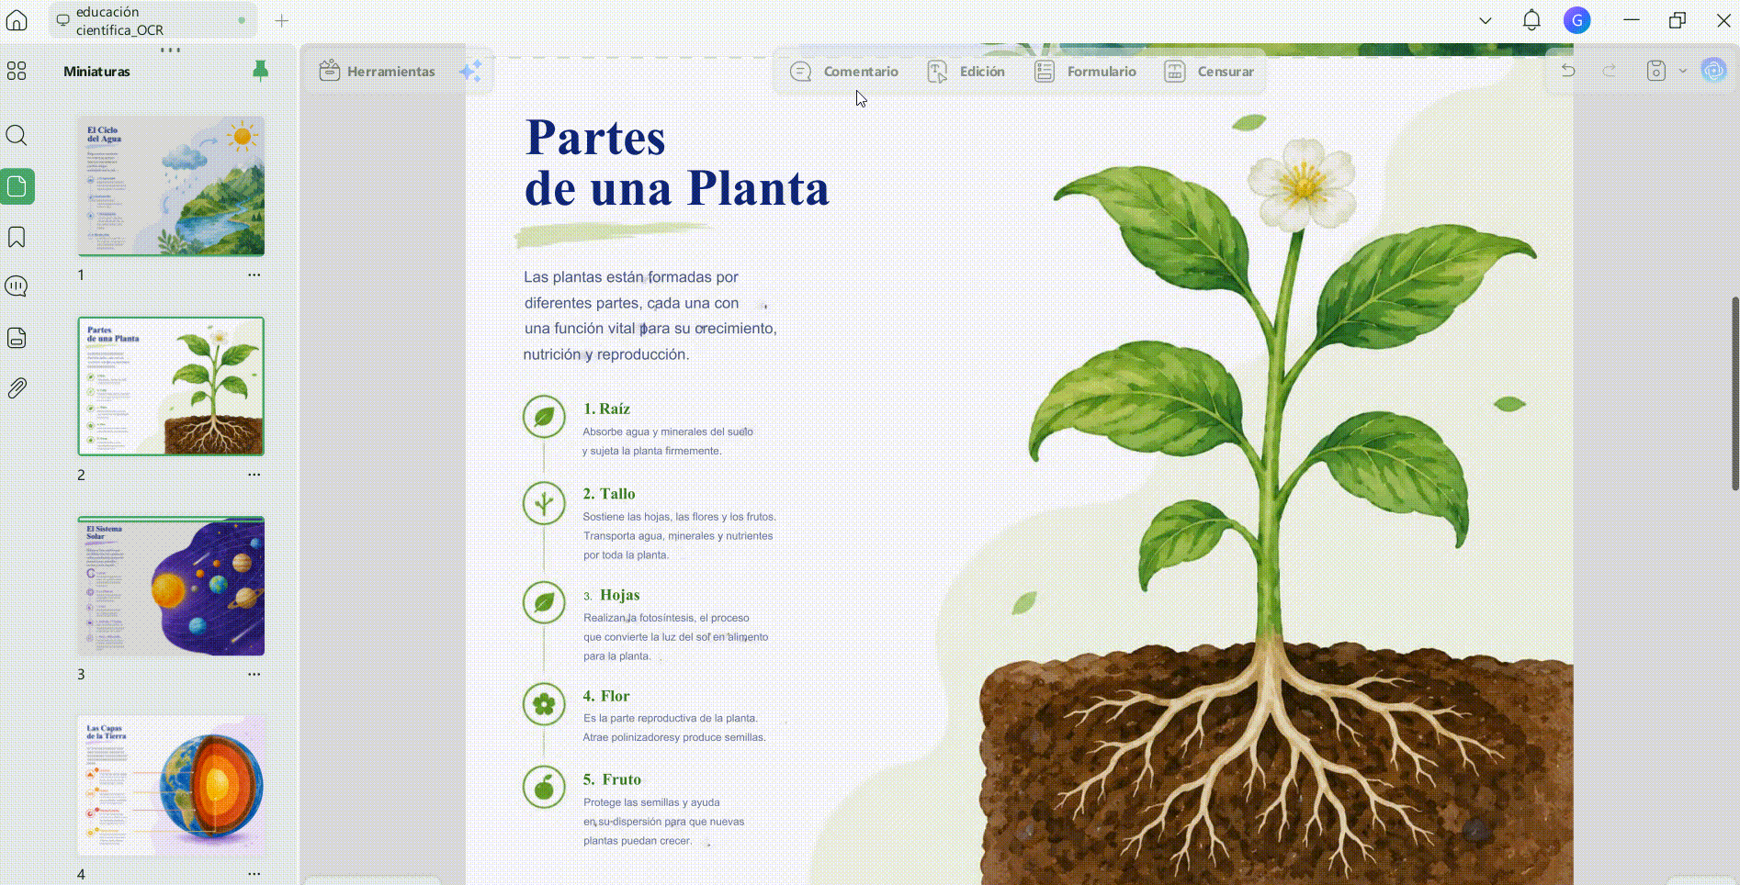Viewport: 1740px width, 885px height.
Task: Click the leaf icon beside Hojas
Action: [544, 602]
